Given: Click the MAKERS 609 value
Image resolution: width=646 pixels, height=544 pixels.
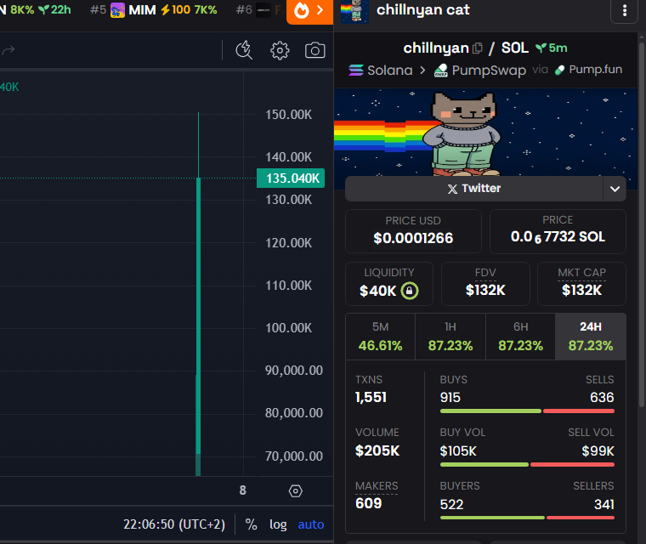Looking at the screenshot, I should tap(368, 503).
